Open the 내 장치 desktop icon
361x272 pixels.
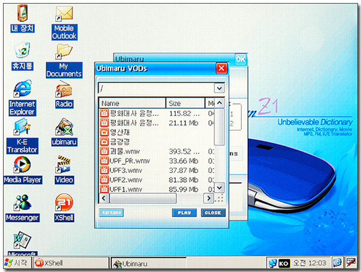(x=22, y=13)
